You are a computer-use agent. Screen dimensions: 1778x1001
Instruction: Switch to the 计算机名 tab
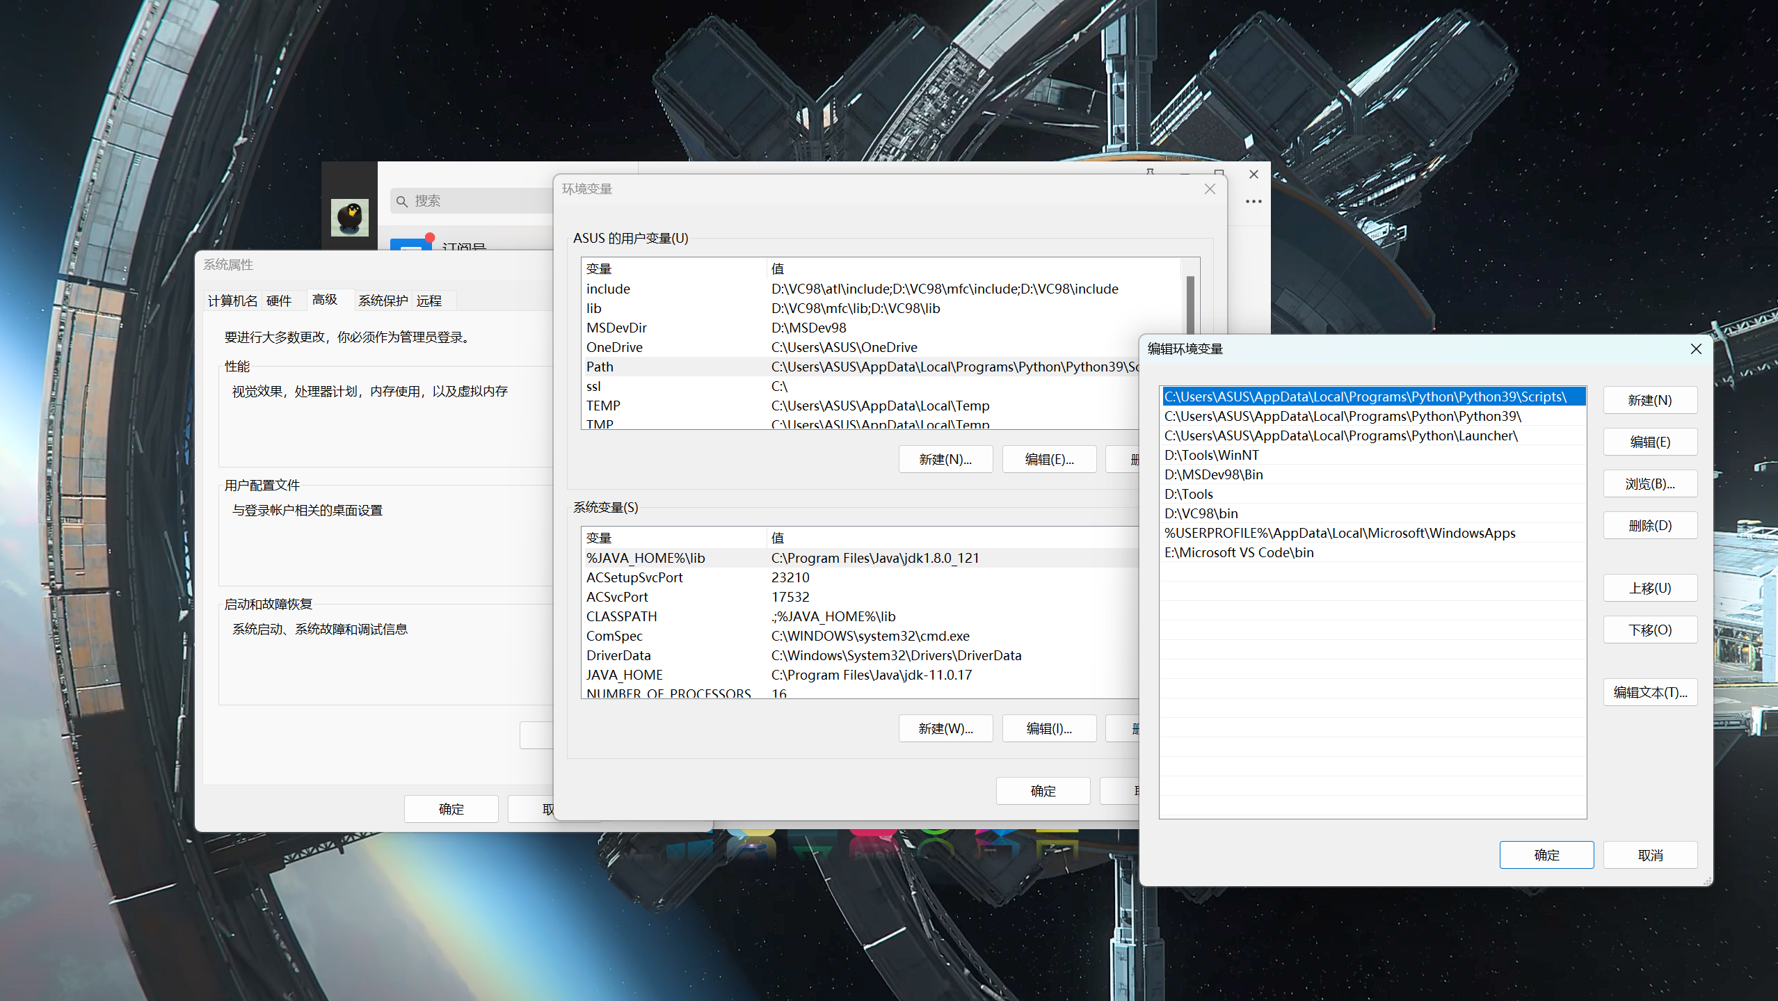click(232, 301)
